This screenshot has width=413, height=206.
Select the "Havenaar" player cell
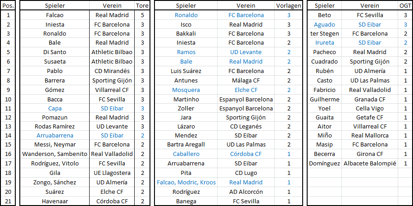(x=55, y=201)
